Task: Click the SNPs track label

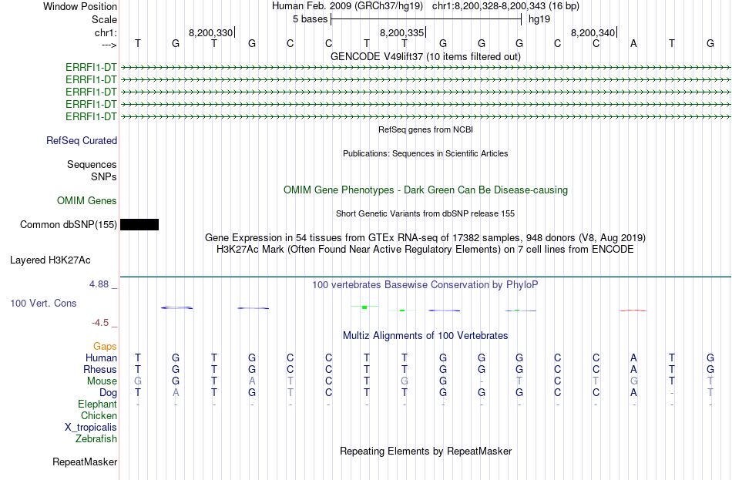Action: pyautogui.click(x=104, y=176)
